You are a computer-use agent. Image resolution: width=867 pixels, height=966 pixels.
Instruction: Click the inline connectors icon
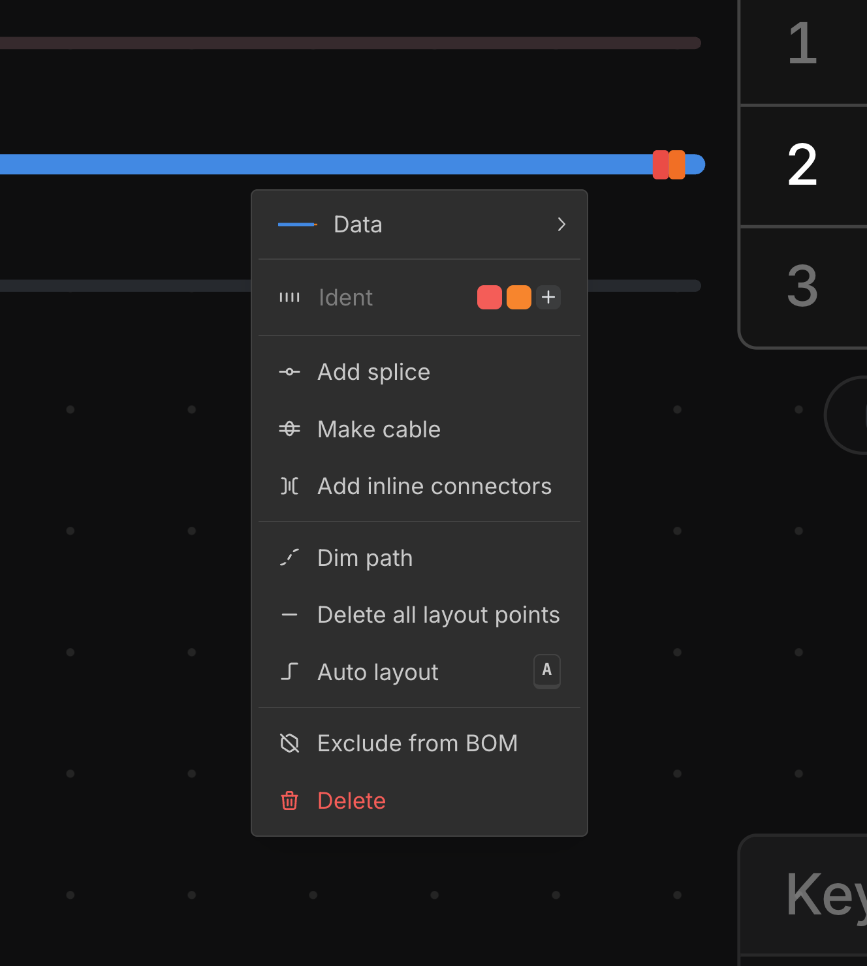289,486
